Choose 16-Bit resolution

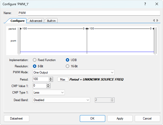[x=68, y=66]
